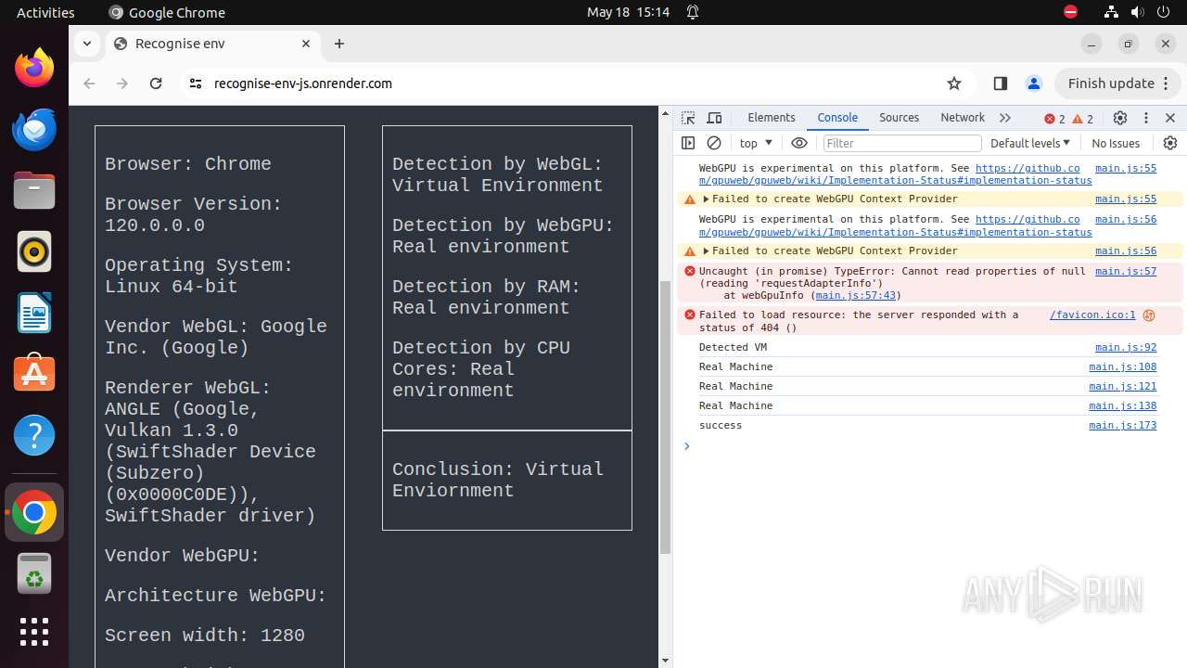Open the tab search dropdown
Image resolution: width=1187 pixels, height=668 pixels.
[x=86, y=44]
